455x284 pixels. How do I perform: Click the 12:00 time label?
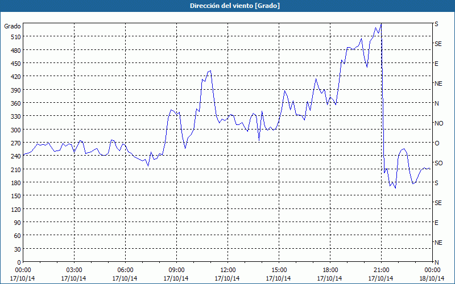pyautogui.click(x=228, y=270)
